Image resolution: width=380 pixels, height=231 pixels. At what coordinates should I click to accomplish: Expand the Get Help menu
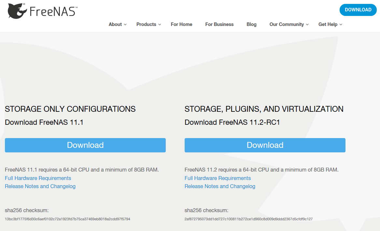coord(330,24)
